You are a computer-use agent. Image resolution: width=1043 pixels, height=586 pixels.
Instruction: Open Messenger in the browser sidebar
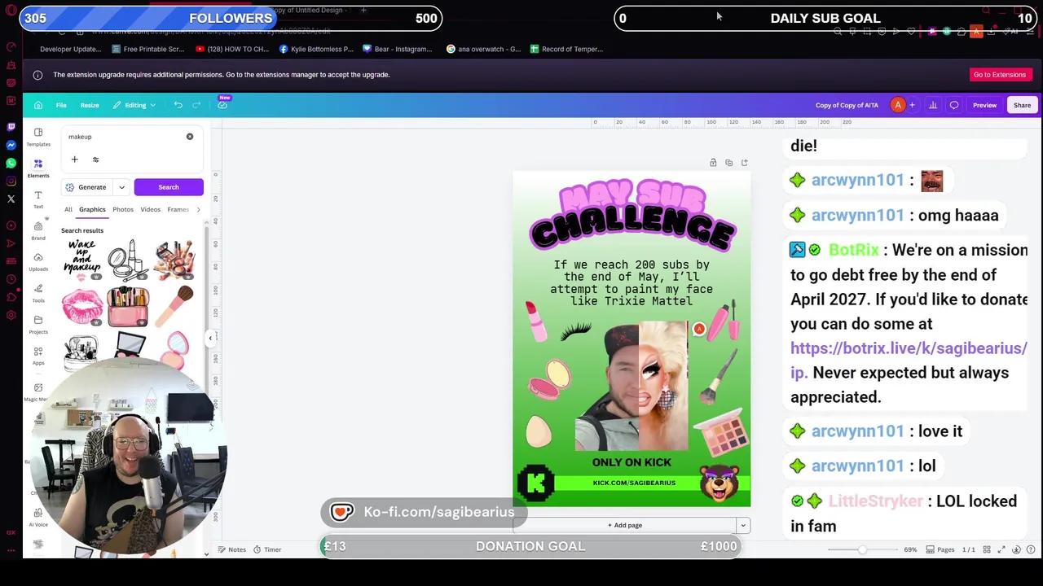pyautogui.click(x=11, y=145)
